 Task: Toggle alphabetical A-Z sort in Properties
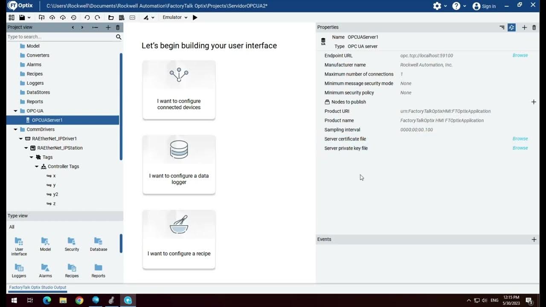click(512, 27)
